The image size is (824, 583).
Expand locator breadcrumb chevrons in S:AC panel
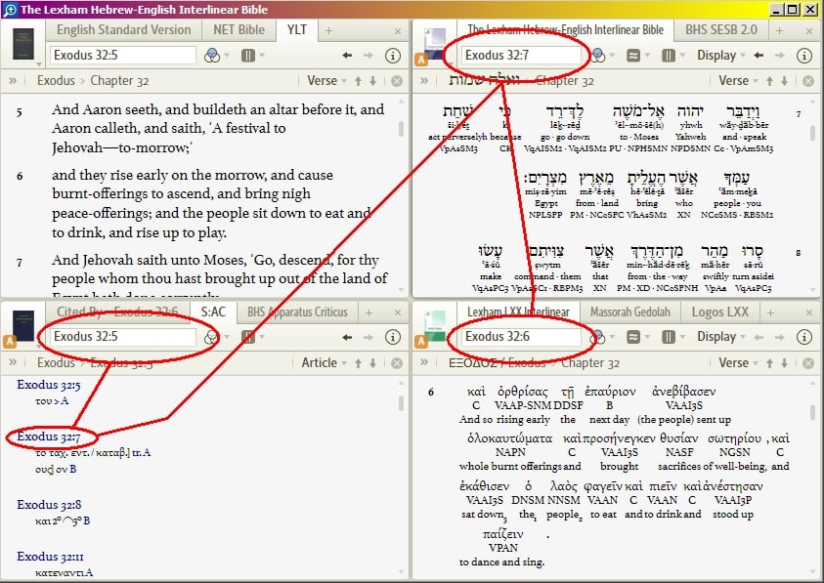click(x=13, y=363)
